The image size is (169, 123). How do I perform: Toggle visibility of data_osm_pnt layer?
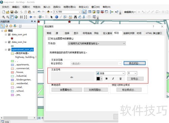pyautogui.click(x=9, y=35)
